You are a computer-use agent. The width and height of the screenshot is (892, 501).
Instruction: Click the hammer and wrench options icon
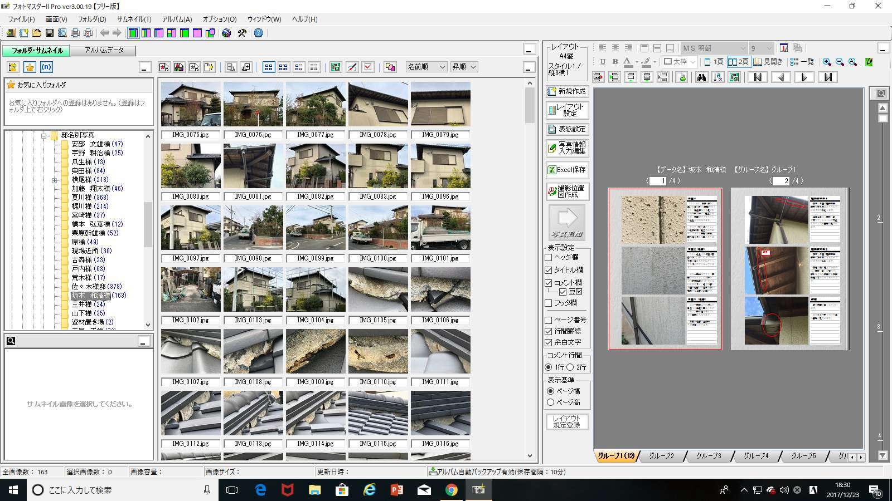[242, 33]
